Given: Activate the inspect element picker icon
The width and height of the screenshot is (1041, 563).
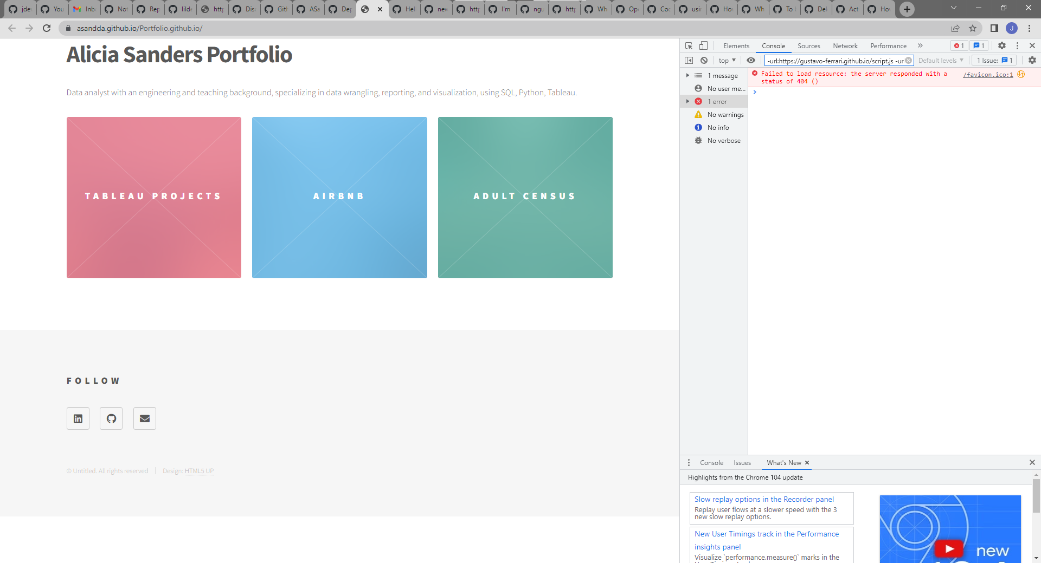Looking at the screenshot, I should 689,46.
